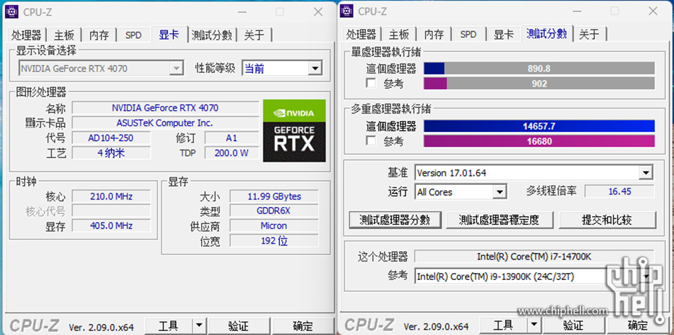Click multi-thread score bar showing 14657.7
674x335 pixels.
(539, 126)
